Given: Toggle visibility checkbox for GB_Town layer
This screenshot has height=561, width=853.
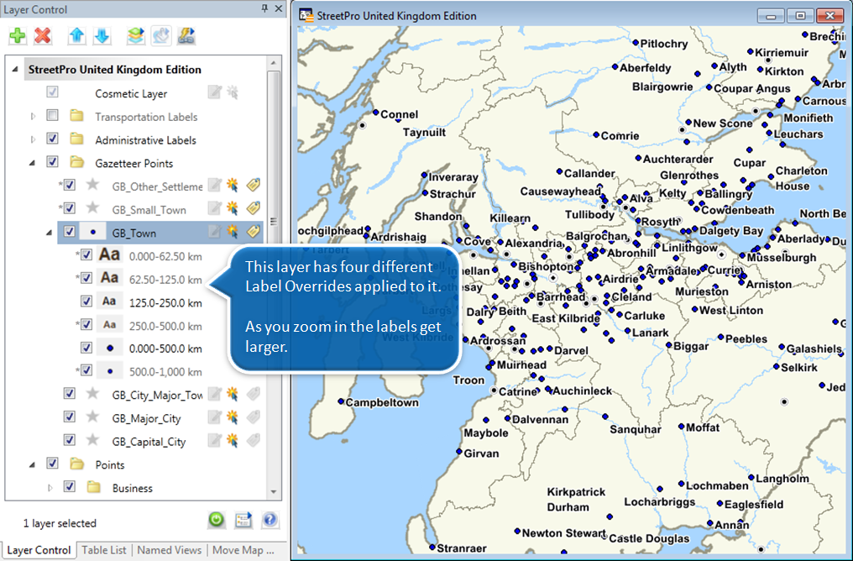Looking at the screenshot, I should coord(69,232).
